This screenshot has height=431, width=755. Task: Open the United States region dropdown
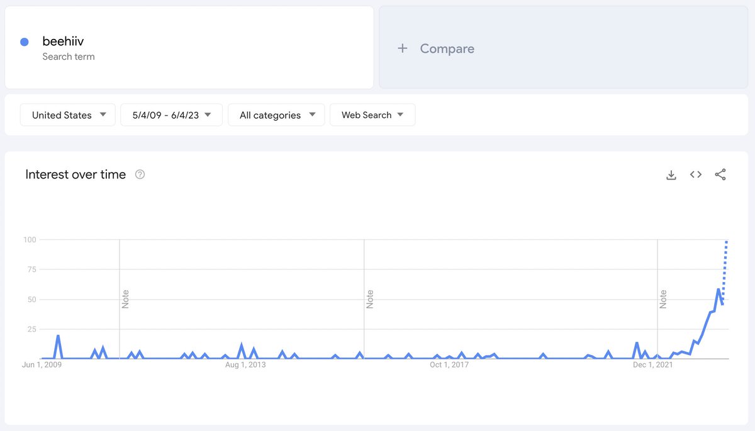click(x=68, y=115)
